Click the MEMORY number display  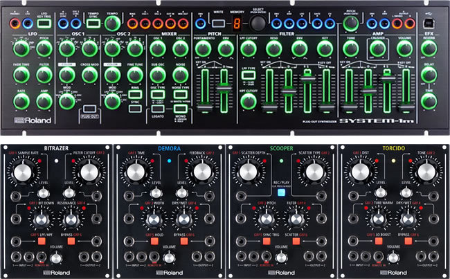[x=237, y=24]
